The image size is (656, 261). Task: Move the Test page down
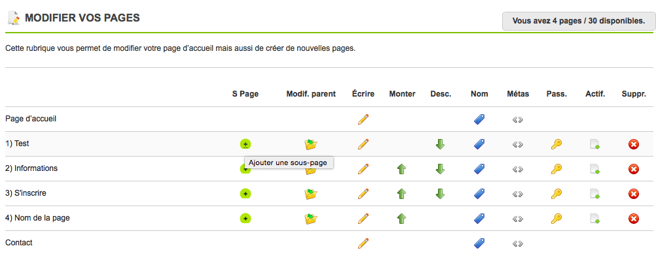click(x=441, y=144)
